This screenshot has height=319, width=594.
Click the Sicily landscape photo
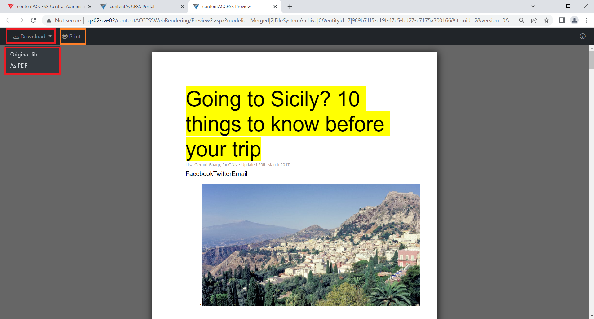point(311,245)
